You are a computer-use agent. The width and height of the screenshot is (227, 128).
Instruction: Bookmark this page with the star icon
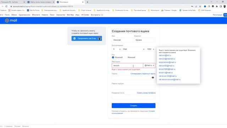tap(200, 6)
